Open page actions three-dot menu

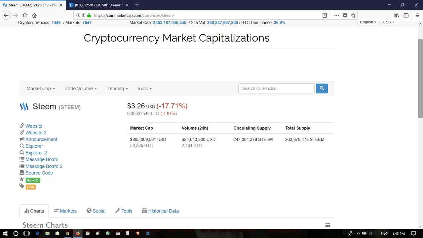[336, 15]
